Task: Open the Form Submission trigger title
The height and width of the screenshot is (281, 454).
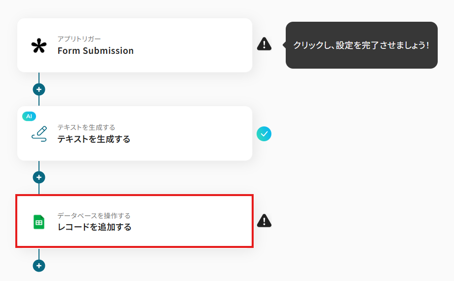Action: [95, 51]
